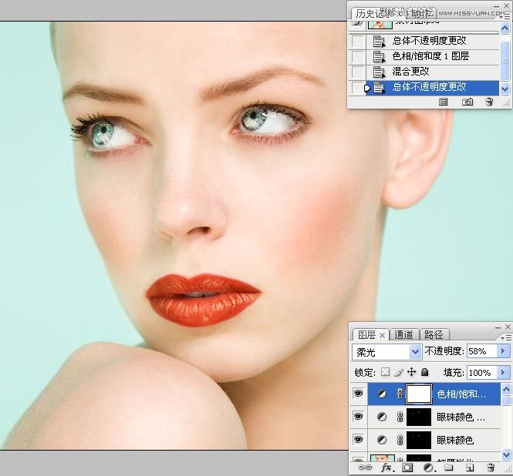Click adjustment icon of 眼珠颜色 ... layer
This screenshot has height=476, width=513.
click(382, 417)
